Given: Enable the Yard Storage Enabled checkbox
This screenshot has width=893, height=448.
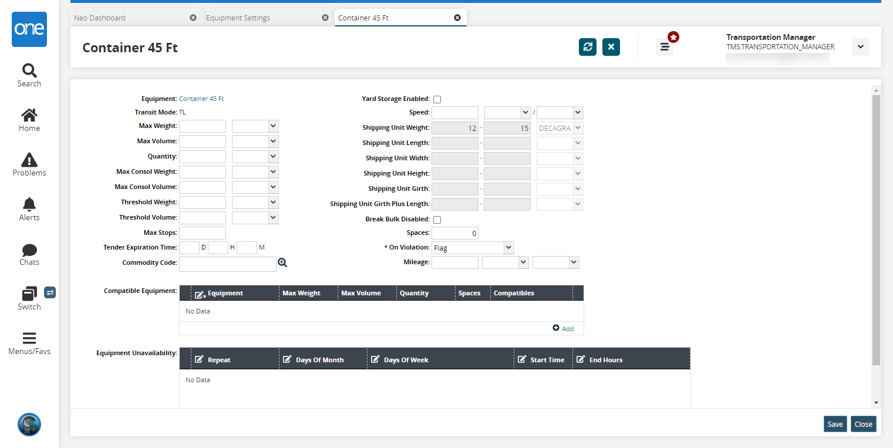Looking at the screenshot, I should coord(437,99).
